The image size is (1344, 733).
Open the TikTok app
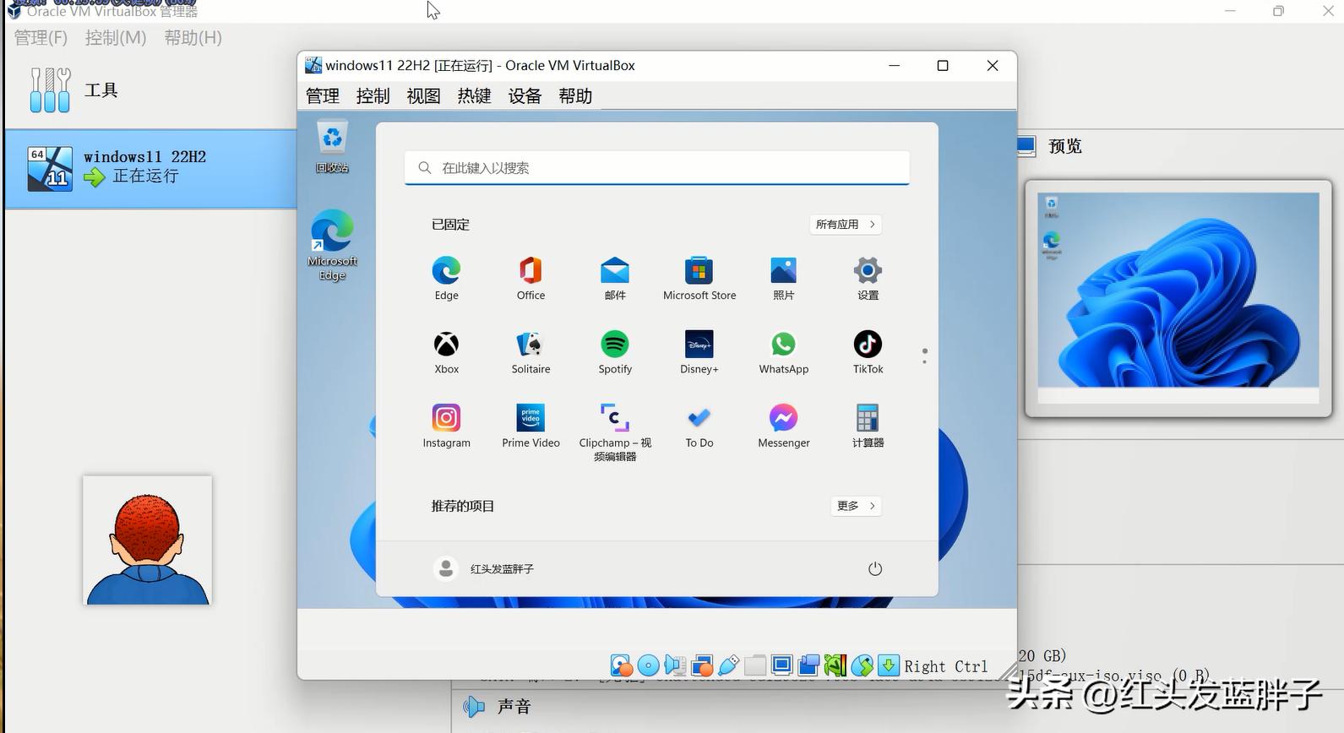click(868, 352)
